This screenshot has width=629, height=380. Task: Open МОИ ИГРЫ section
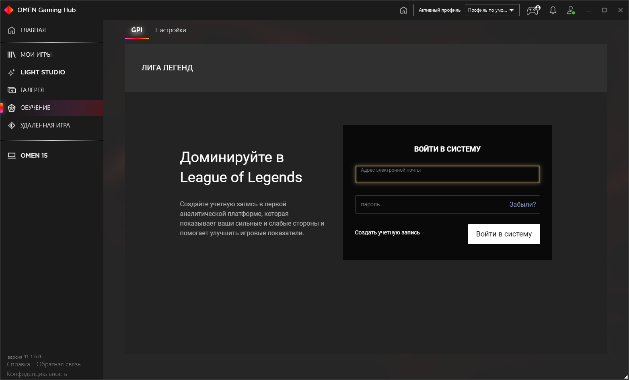(x=52, y=55)
